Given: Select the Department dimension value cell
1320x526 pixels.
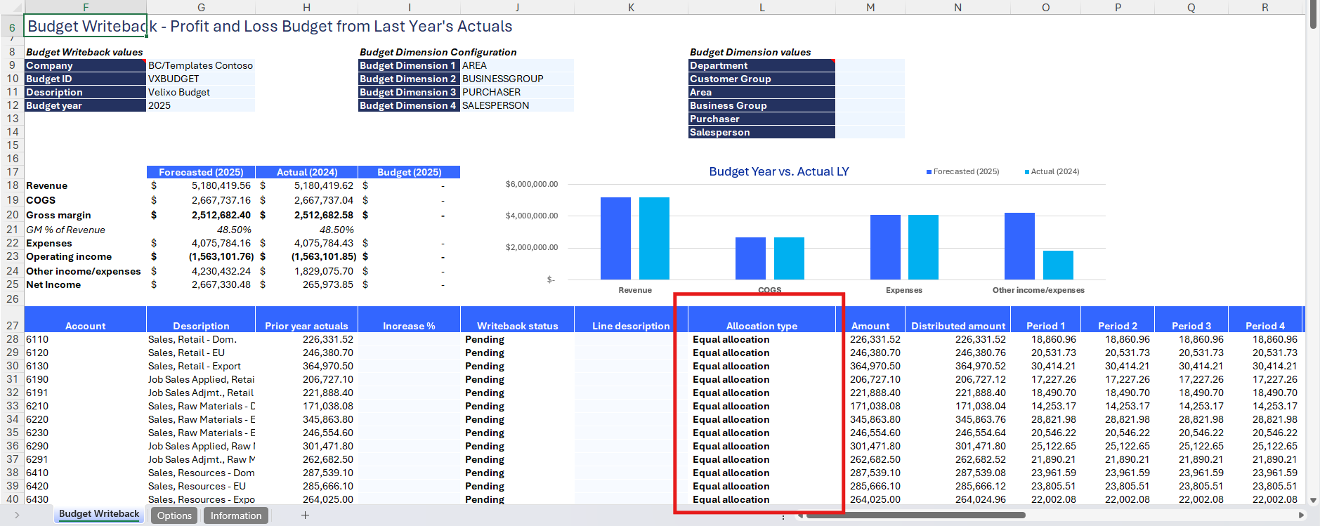Looking at the screenshot, I should coord(870,65).
